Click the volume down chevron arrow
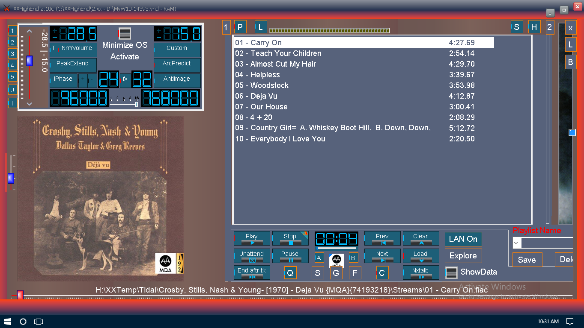Image resolution: width=584 pixels, height=328 pixels. (x=29, y=104)
